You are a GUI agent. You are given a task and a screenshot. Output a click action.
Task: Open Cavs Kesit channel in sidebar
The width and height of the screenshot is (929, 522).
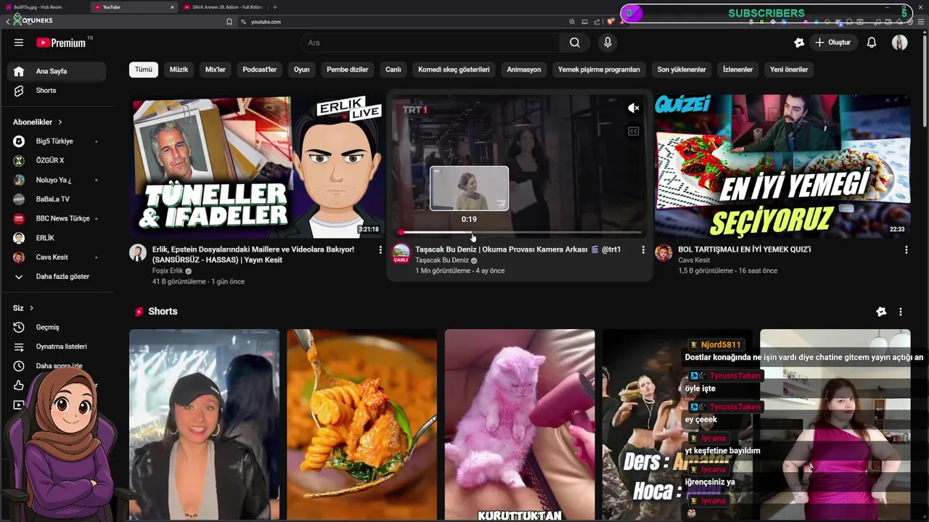[57, 257]
